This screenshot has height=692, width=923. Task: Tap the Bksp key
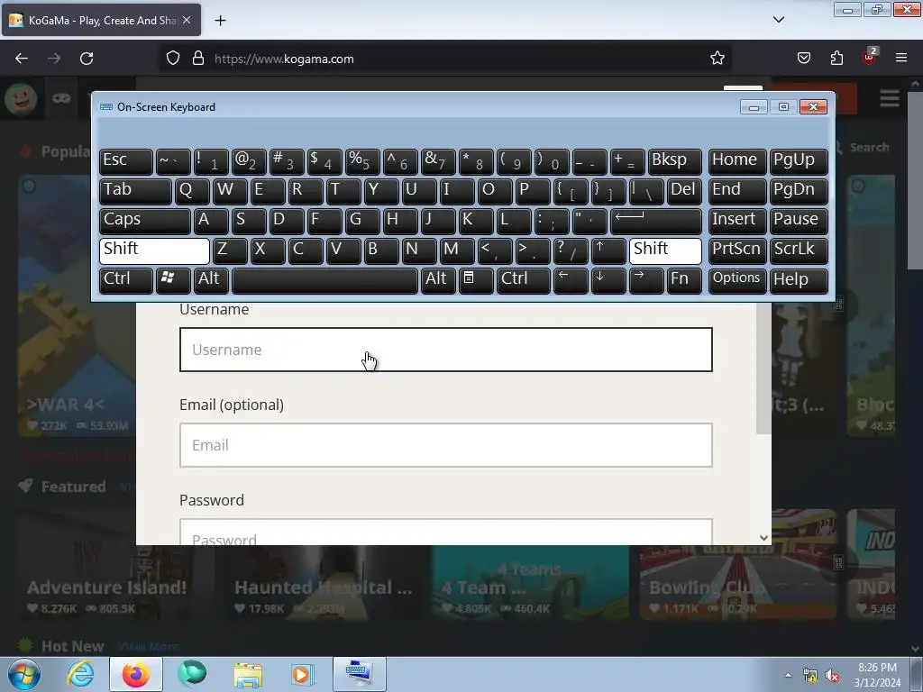tap(674, 161)
